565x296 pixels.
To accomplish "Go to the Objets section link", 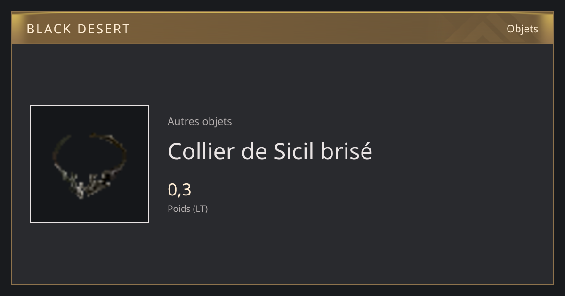I will 522,29.
